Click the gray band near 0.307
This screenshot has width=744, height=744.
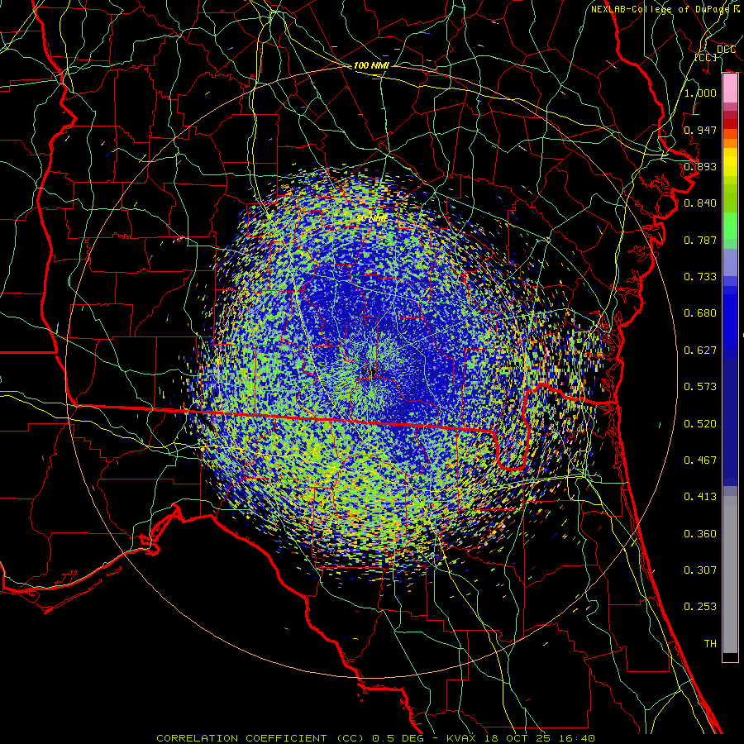click(x=730, y=575)
